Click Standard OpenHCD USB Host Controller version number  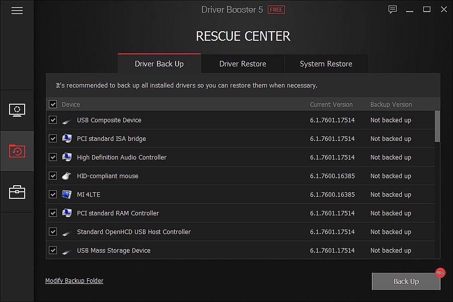point(332,232)
